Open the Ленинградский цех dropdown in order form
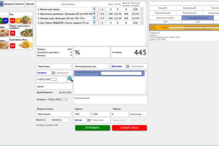Image resolution: width=219 pixels, height=146 pixels. (x=92, y=66)
